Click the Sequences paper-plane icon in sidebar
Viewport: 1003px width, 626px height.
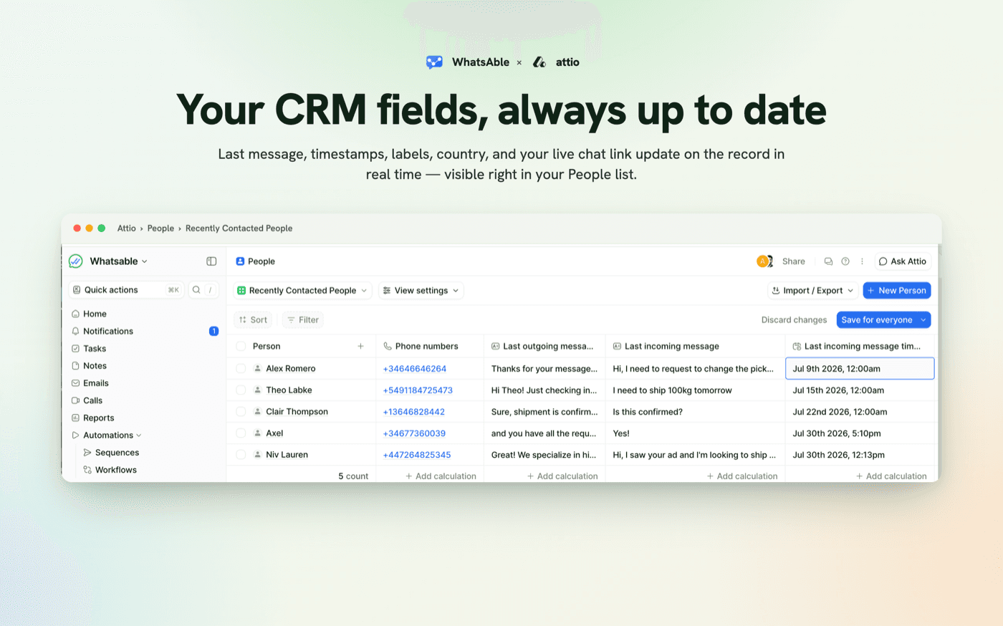(x=87, y=453)
